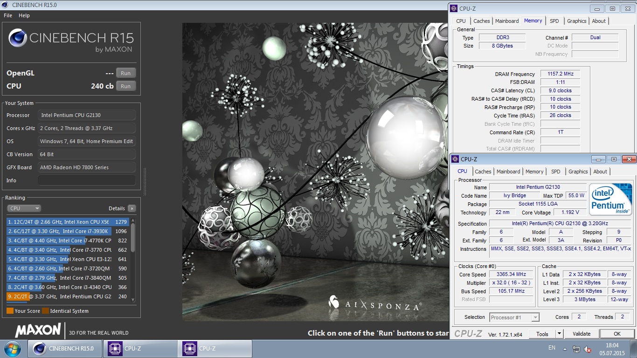Open the CPU ranking type dropdown

(24, 208)
